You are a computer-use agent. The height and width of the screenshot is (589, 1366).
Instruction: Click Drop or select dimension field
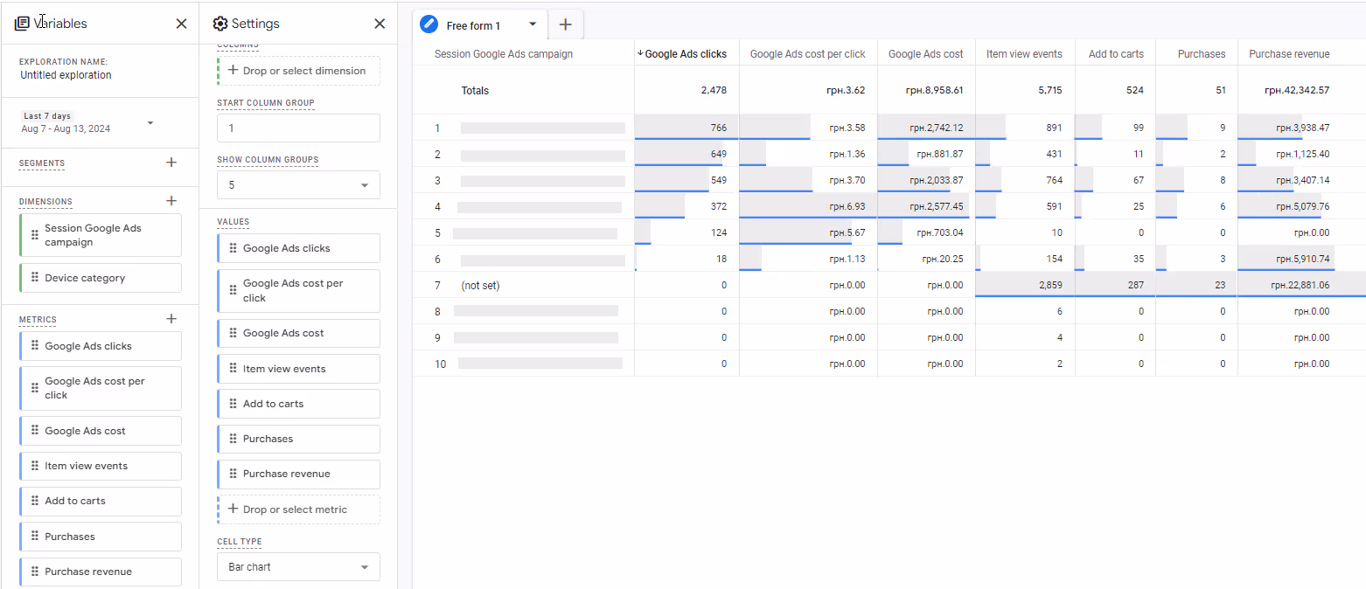(x=298, y=71)
